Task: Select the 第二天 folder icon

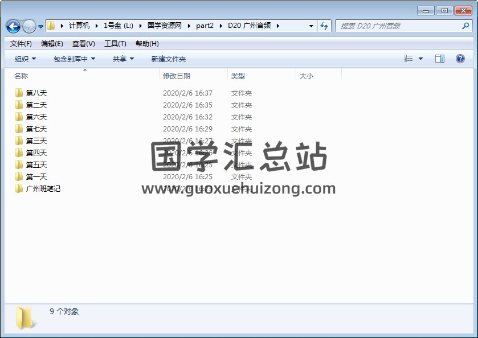Action: 19,105
